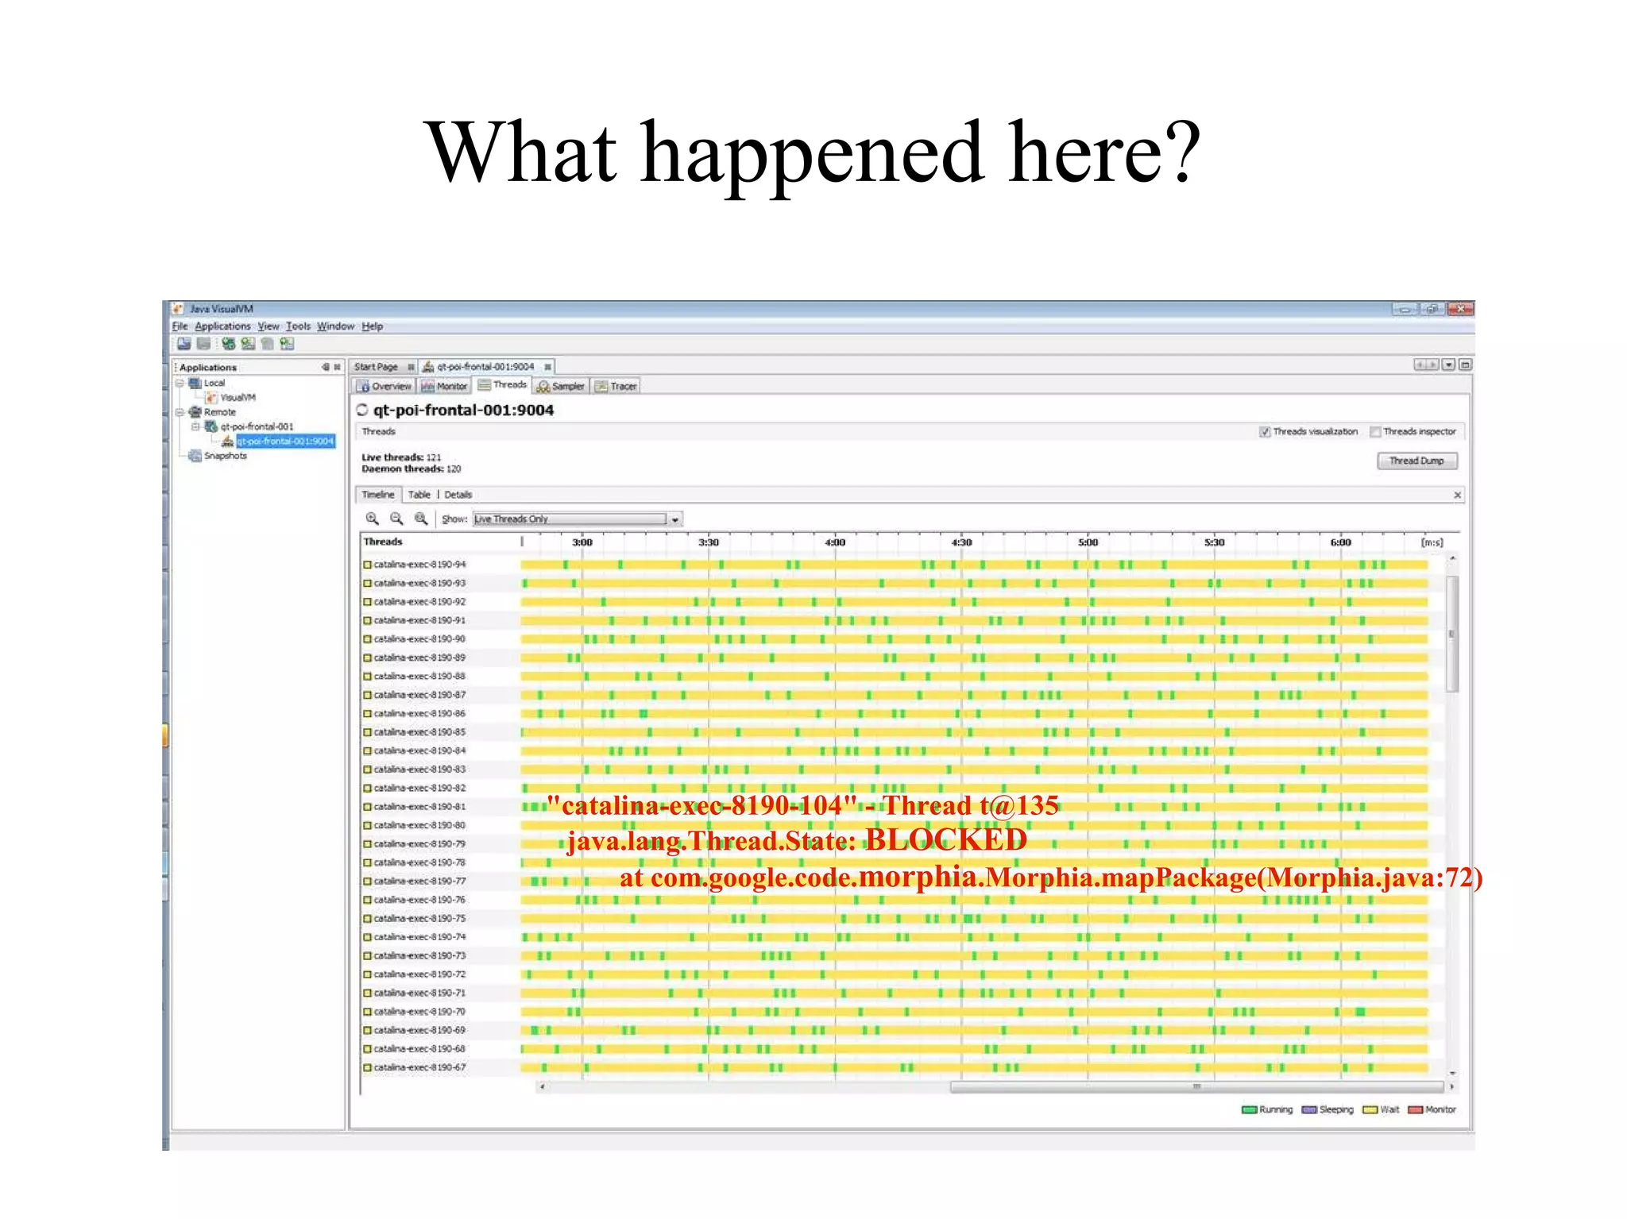Click the scale-to-fit magnifier icon
The height and width of the screenshot is (1219, 1627).
tap(421, 519)
